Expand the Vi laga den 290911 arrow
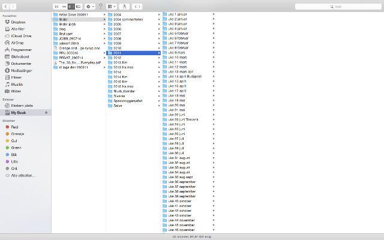 pos(104,67)
